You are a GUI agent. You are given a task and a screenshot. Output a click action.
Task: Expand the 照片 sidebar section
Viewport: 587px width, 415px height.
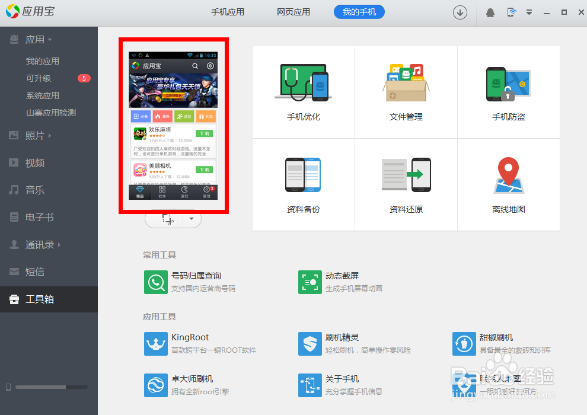tap(49, 135)
